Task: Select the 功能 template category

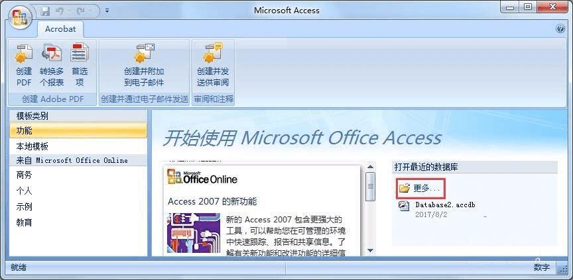Action: pyautogui.click(x=78, y=130)
